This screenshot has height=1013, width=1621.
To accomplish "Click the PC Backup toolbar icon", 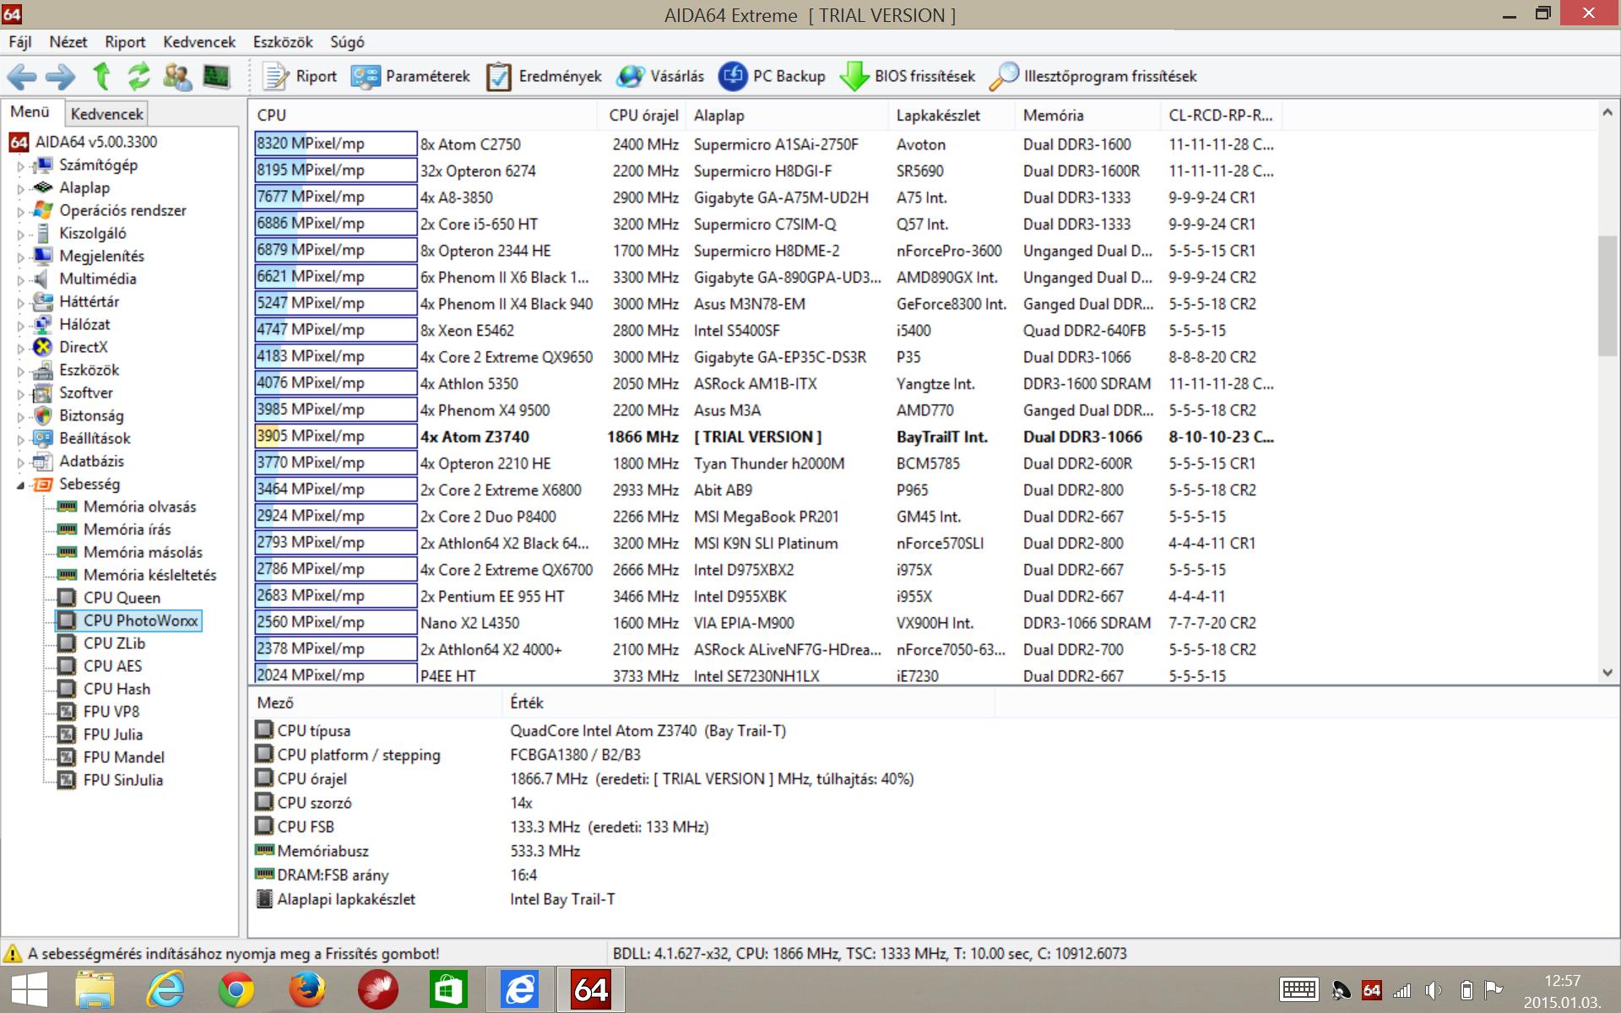I will (x=732, y=77).
